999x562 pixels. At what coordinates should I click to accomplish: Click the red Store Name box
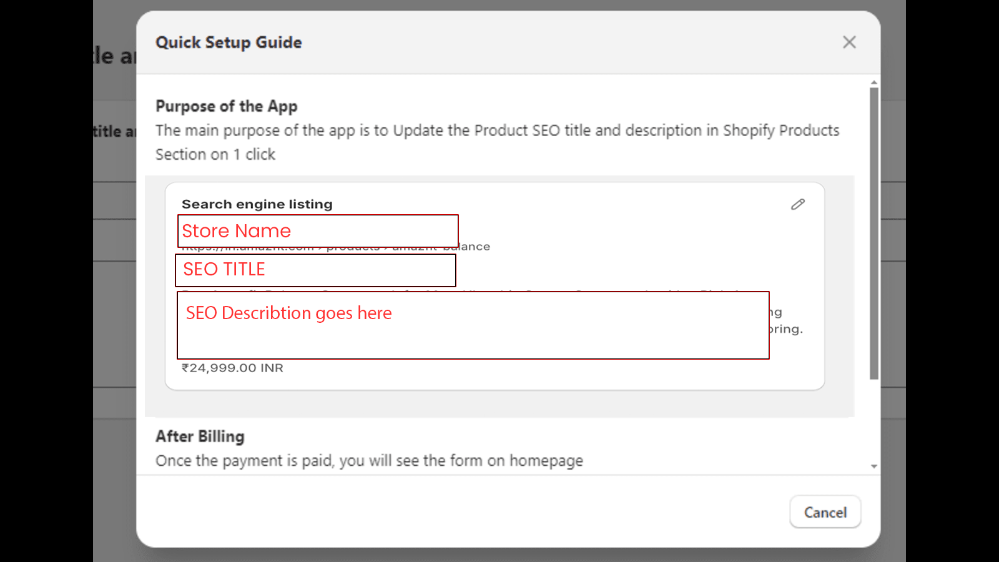click(x=318, y=231)
